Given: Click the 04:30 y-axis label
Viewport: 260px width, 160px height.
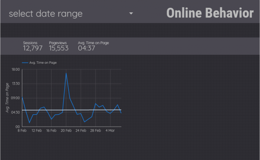Looking at the screenshot, I should coord(15,112).
